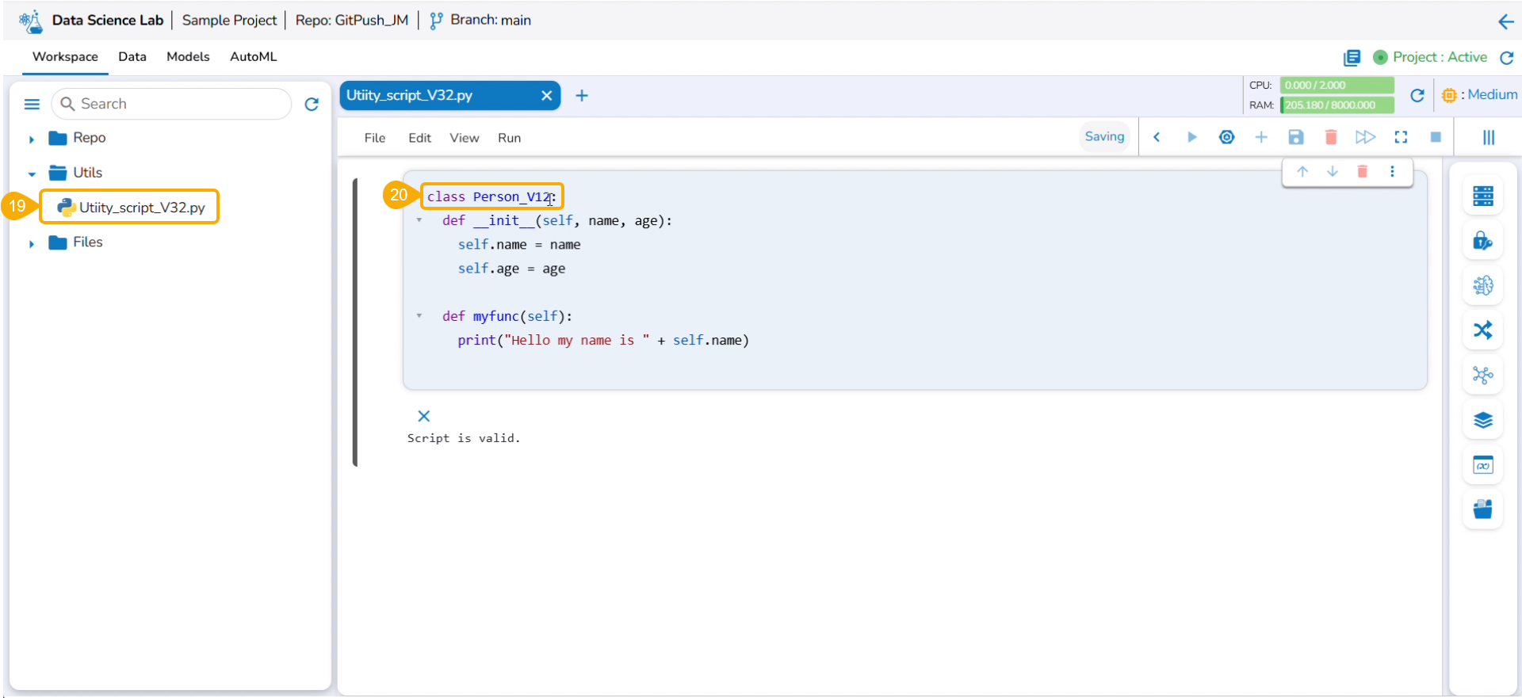Delete the cell using the toolbar trash icon
The width and height of the screenshot is (1522, 698).
point(1331,137)
